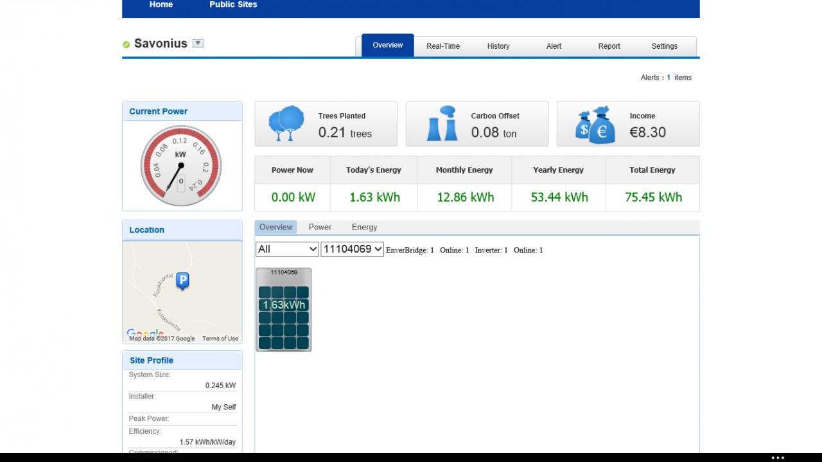Switch to the Real-Time tab

[443, 46]
